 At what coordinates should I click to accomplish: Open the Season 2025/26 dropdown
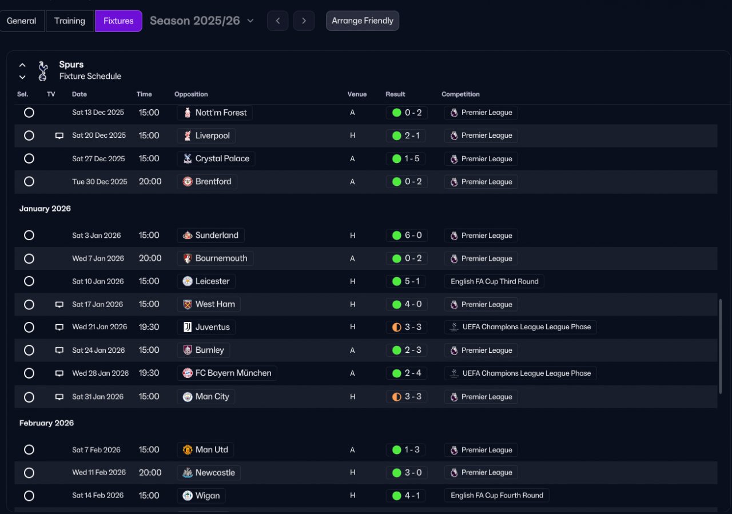201,21
